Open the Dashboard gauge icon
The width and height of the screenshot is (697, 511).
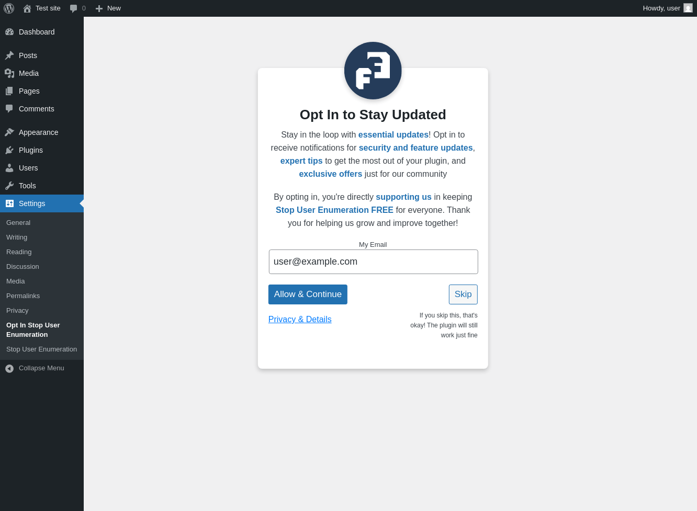point(9,32)
